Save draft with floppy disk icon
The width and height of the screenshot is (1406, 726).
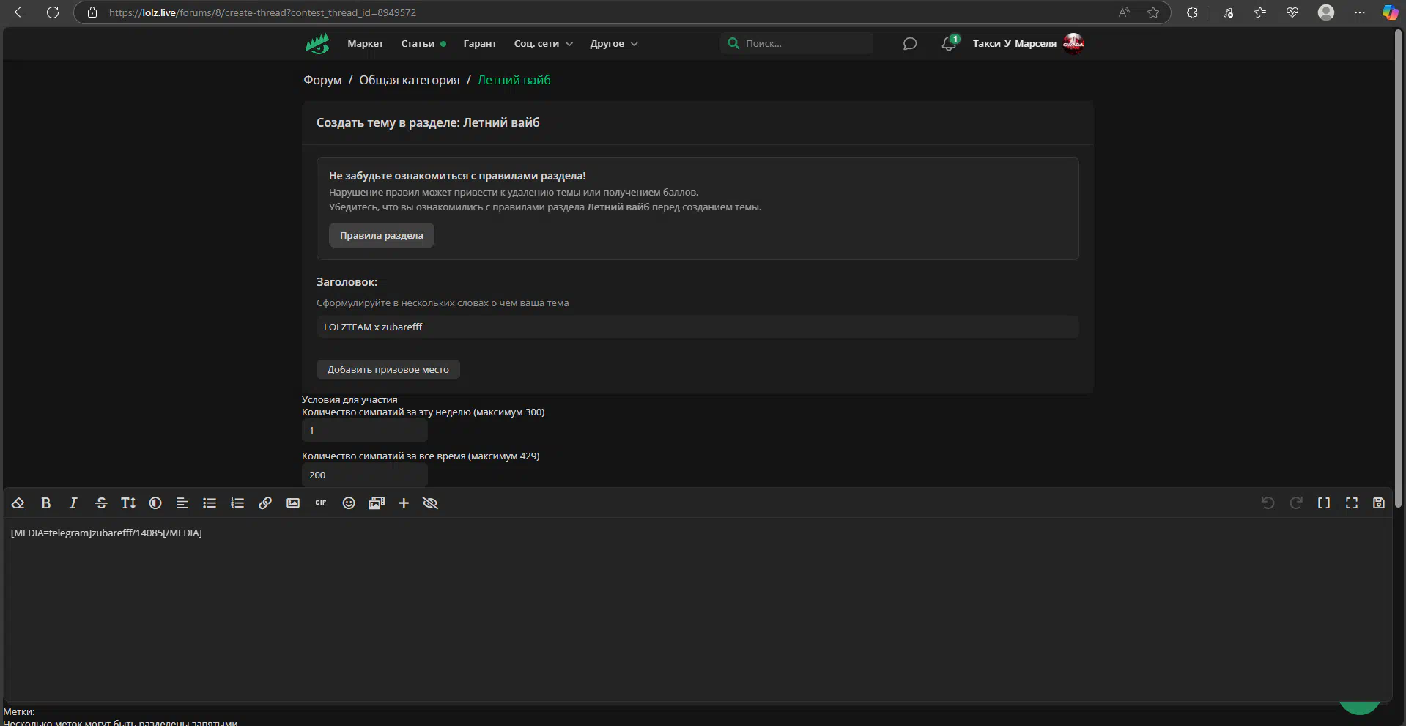(x=1379, y=503)
